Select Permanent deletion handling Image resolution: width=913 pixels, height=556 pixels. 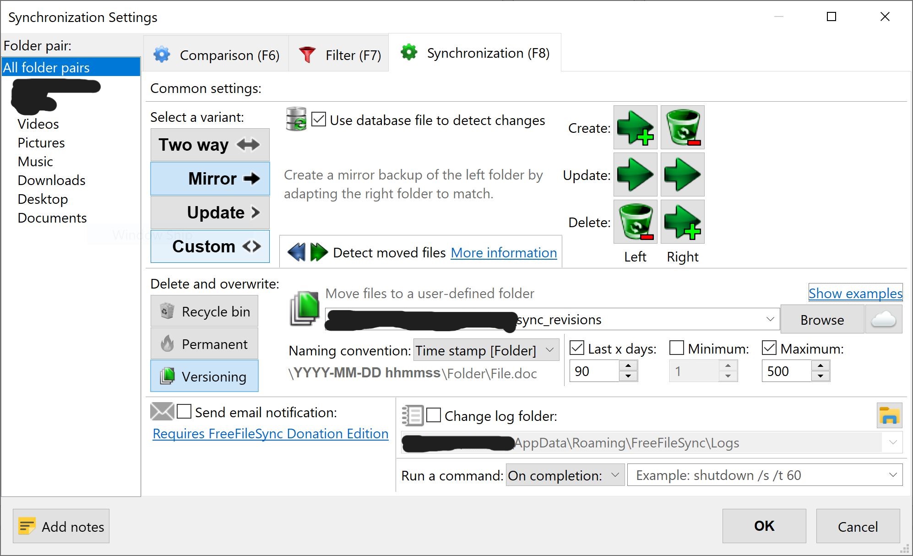tap(204, 343)
